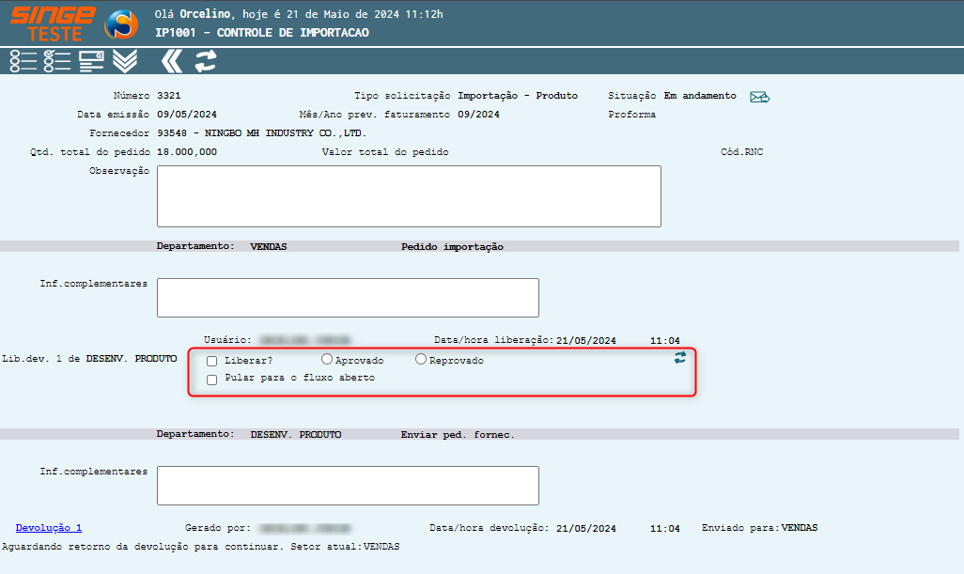The height and width of the screenshot is (574, 964).
Task: Select the Reprovado radio button
Action: point(421,359)
